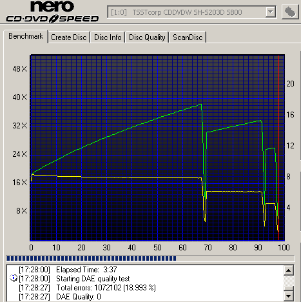The image size is (301, 302).
Task: Select the ScanDisc tab
Action: [188, 37]
